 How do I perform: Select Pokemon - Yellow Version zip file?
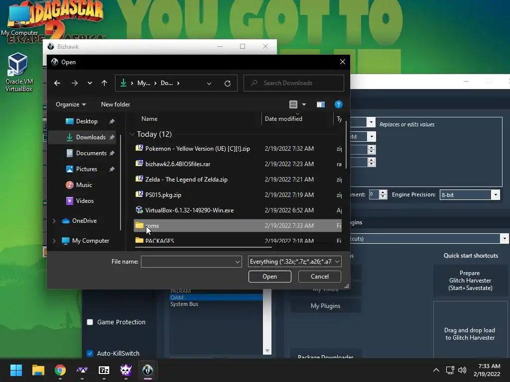(238, 148)
